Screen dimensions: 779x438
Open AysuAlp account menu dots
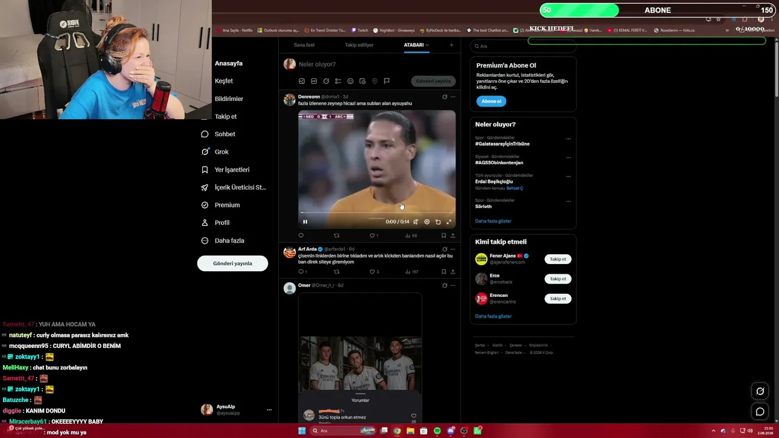(269, 410)
